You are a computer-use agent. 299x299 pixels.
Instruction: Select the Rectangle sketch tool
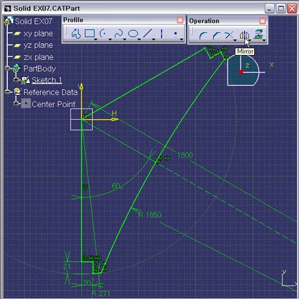90,33
